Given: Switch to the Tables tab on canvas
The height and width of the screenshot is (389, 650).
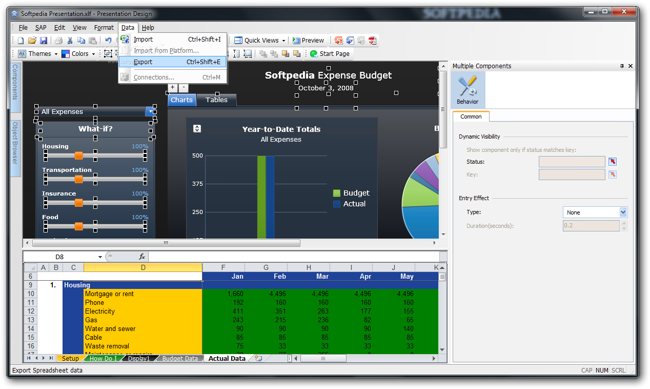Looking at the screenshot, I should point(217,100).
